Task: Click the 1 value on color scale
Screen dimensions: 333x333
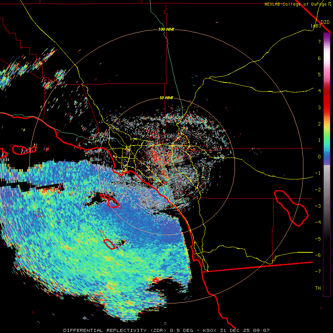Action: 319,140
